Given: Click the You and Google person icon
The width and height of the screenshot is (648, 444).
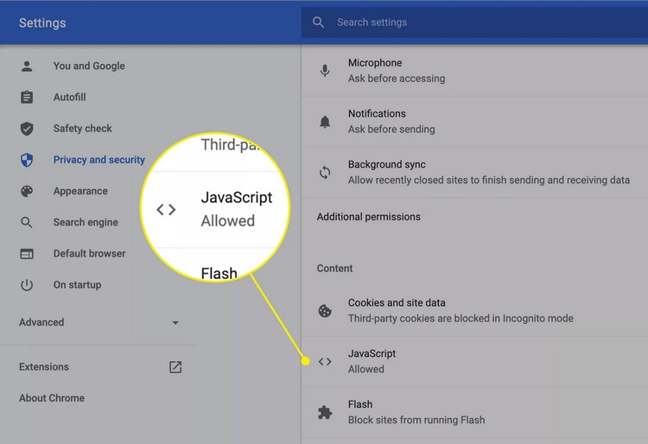Looking at the screenshot, I should (x=27, y=67).
